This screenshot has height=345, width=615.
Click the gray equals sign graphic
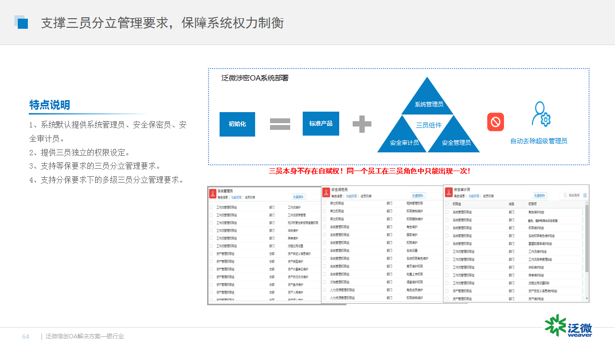280,124
